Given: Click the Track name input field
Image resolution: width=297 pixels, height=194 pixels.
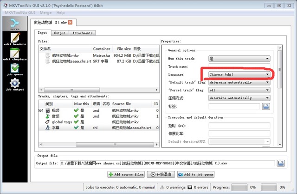Looking at the screenshot, I should click(239, 67).
